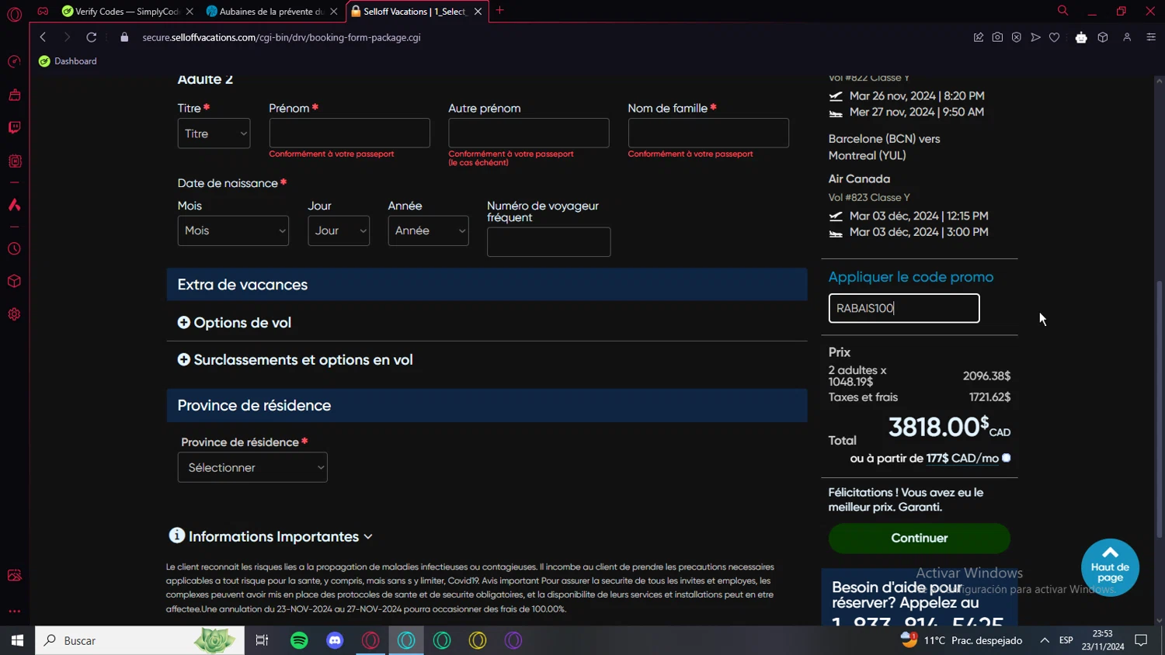Open the Dashboard bookmark
Screen dimensions: 1165x655
coord(68,61)
